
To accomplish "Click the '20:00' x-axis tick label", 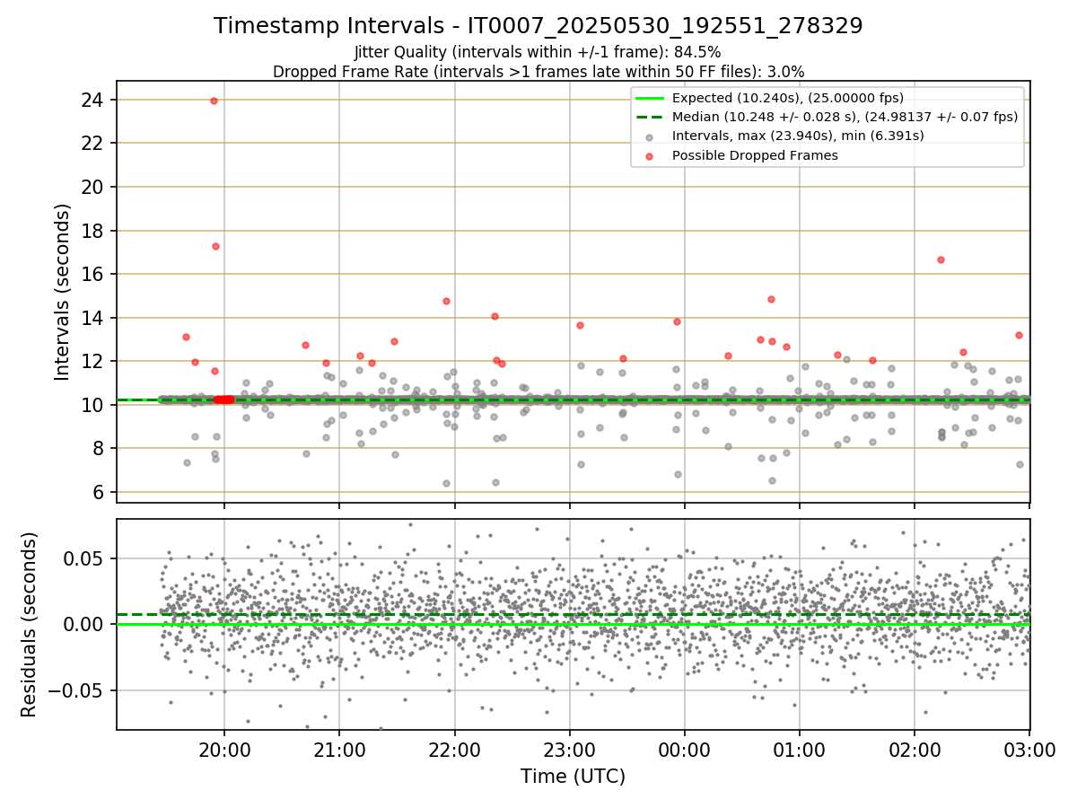I will pyautogui.click(x=223, y=751).
